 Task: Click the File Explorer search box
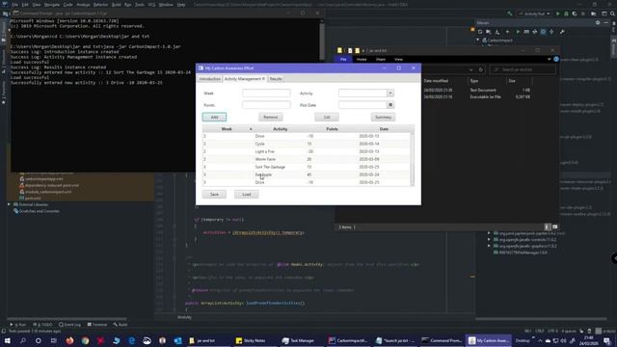point(523,69)
